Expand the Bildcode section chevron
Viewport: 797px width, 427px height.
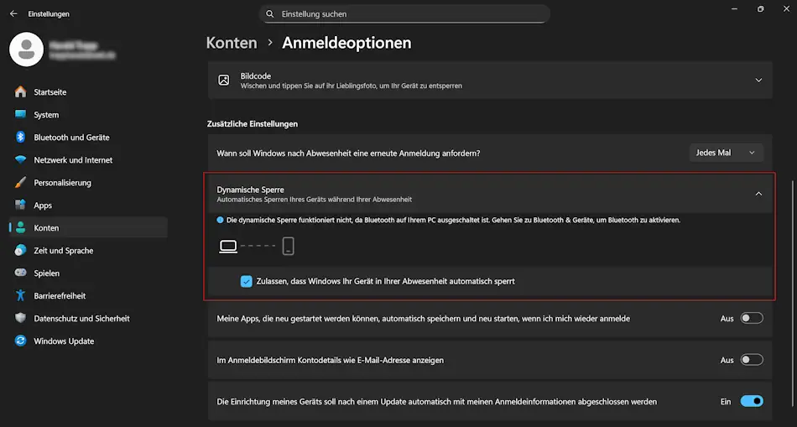point(759,81)
